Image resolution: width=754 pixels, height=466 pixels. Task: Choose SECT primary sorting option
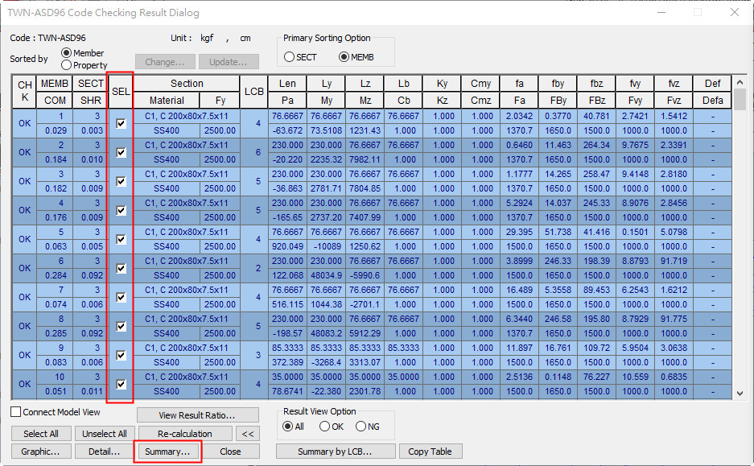289,57
